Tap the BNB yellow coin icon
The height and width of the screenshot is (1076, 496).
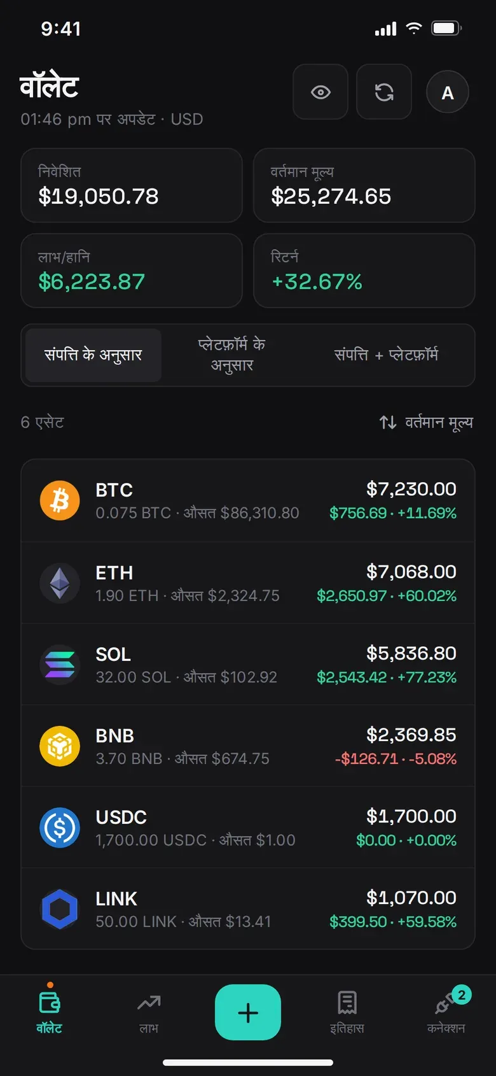coord(60,746)
